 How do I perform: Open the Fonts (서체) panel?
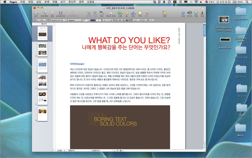click(202, 14)
